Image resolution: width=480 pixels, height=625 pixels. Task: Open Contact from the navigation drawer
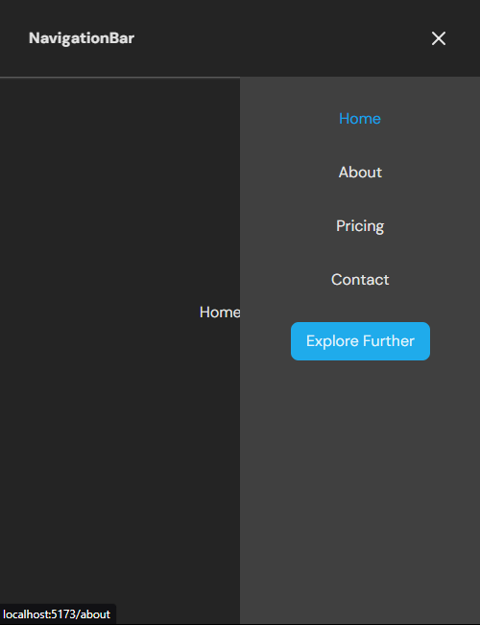pos(360,279)
